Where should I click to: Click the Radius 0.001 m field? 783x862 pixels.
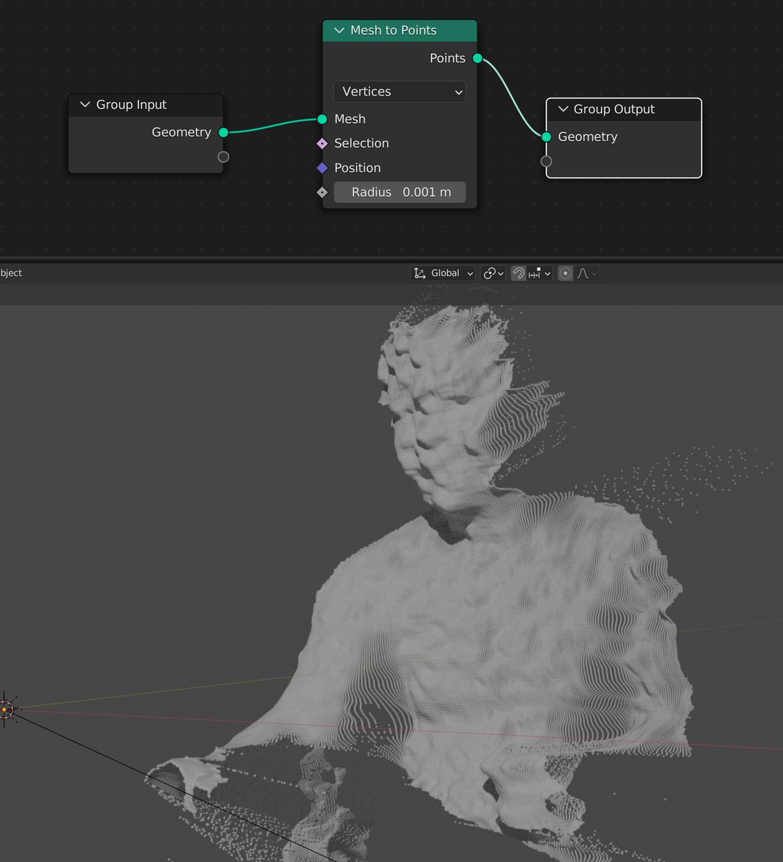tap(400, 192)
